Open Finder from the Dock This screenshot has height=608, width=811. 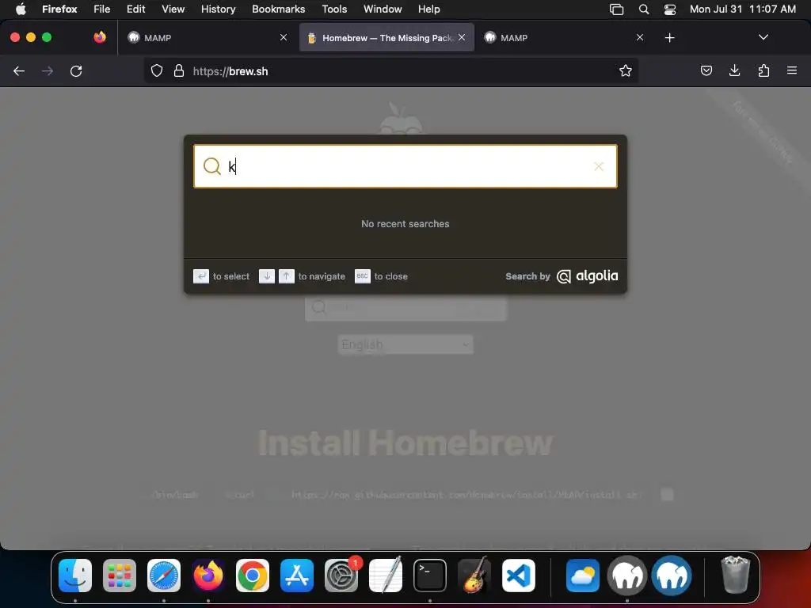[x=75, y=576]
